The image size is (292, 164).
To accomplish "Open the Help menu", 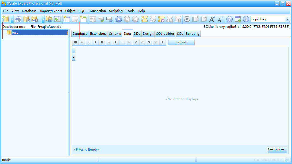I will pyautogui.click(x=141, y=11).
